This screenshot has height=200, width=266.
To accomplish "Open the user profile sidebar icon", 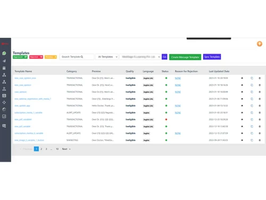I will point(4,89).
